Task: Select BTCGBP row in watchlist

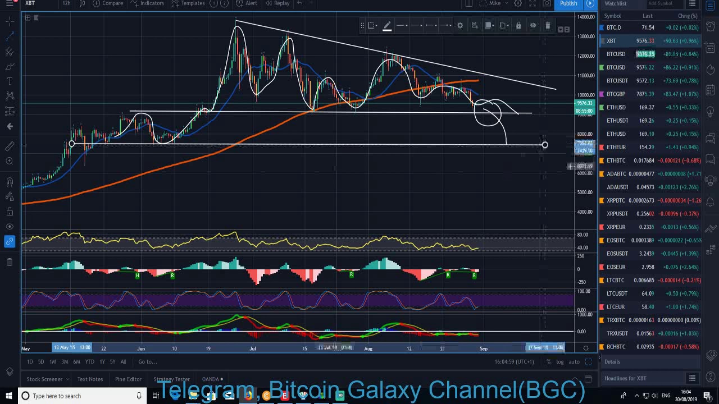Action: 650,94
